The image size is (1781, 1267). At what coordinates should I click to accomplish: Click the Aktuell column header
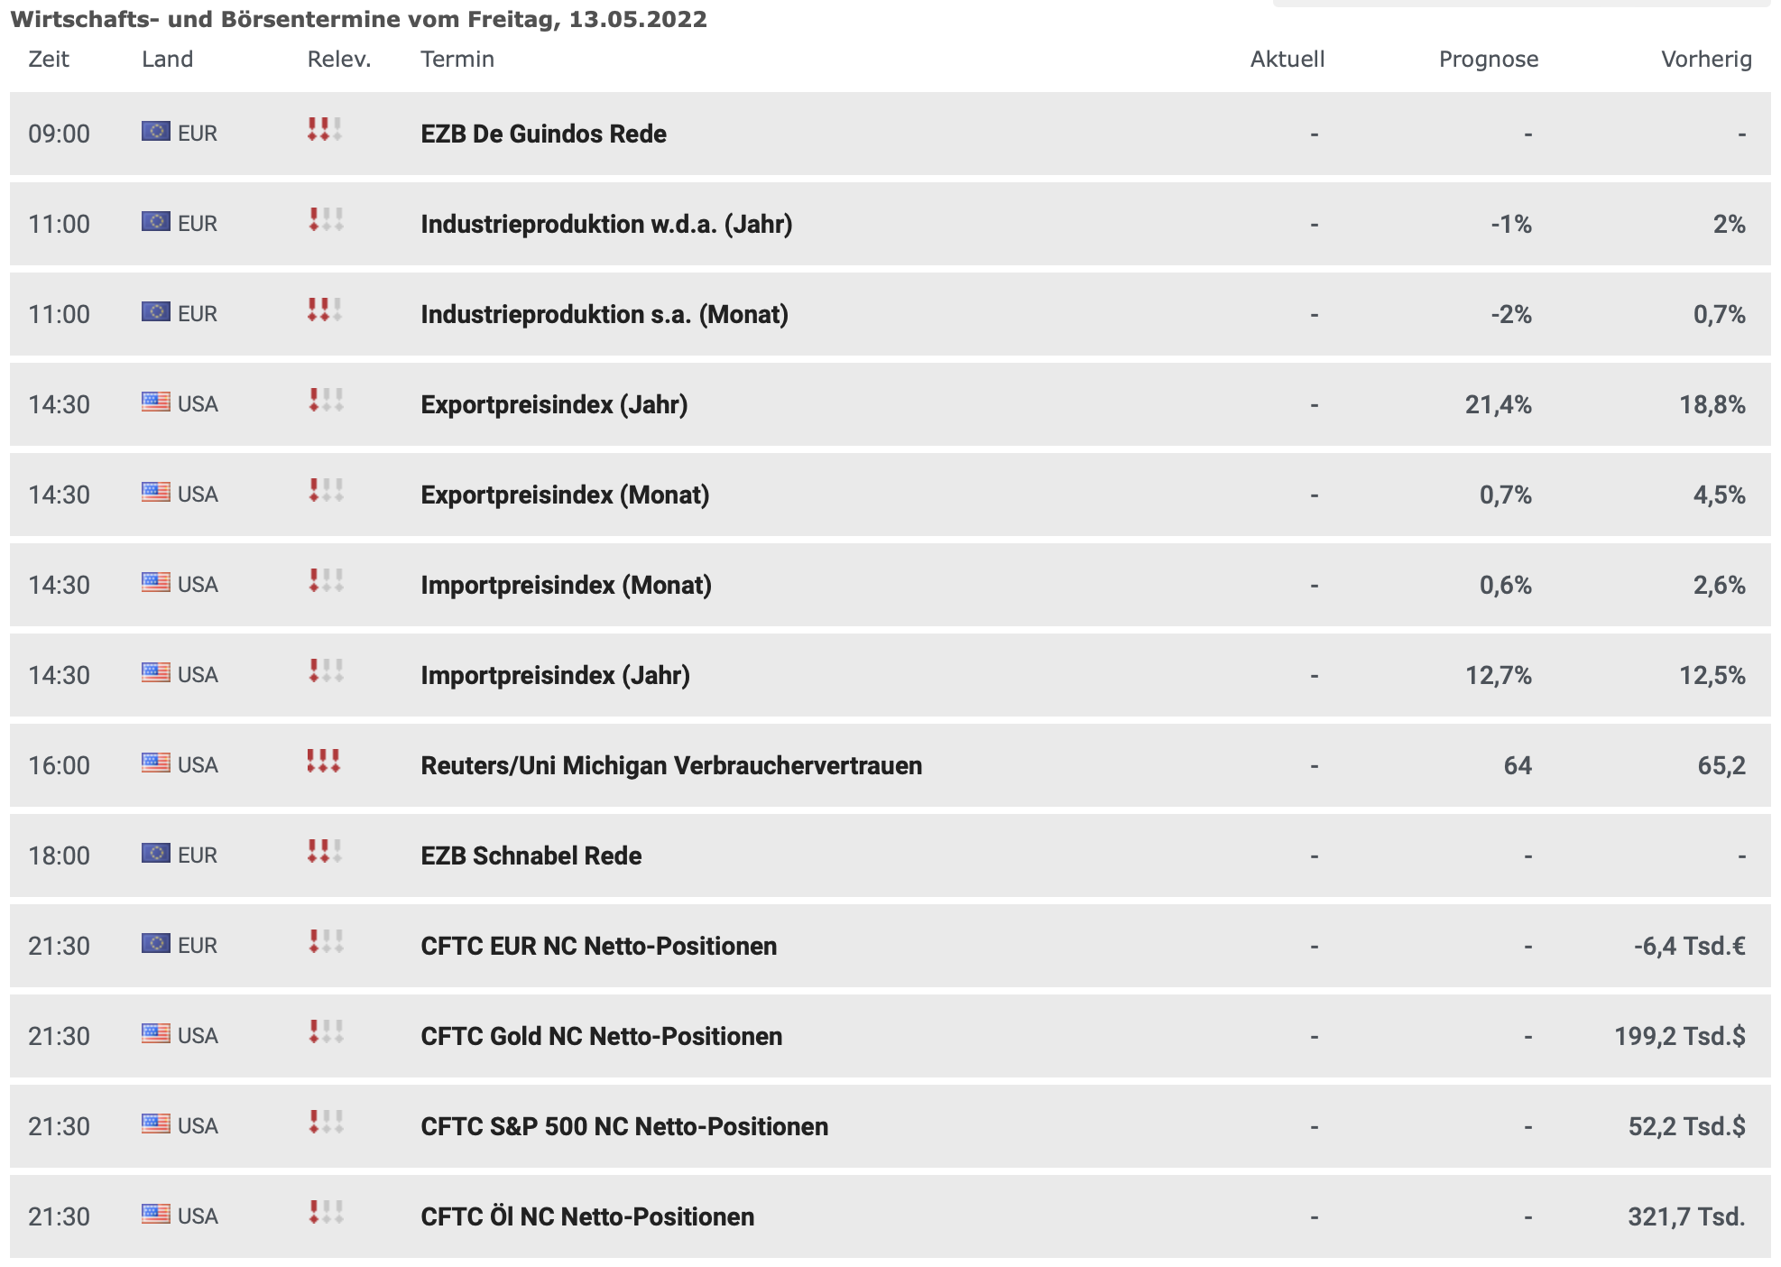coord(1287,60)
